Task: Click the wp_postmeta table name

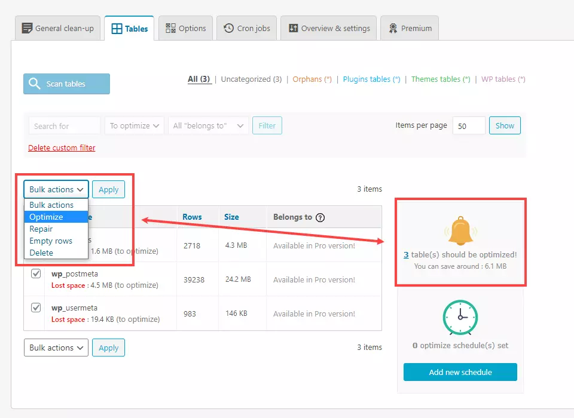Action: click(75, 273)
